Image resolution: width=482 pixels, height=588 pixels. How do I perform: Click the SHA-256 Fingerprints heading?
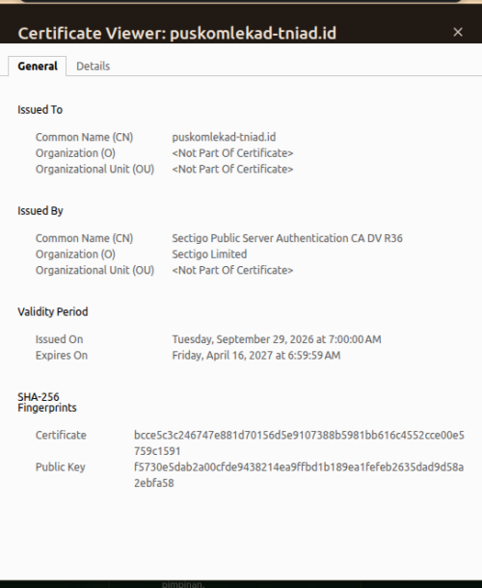click(47, 402)
